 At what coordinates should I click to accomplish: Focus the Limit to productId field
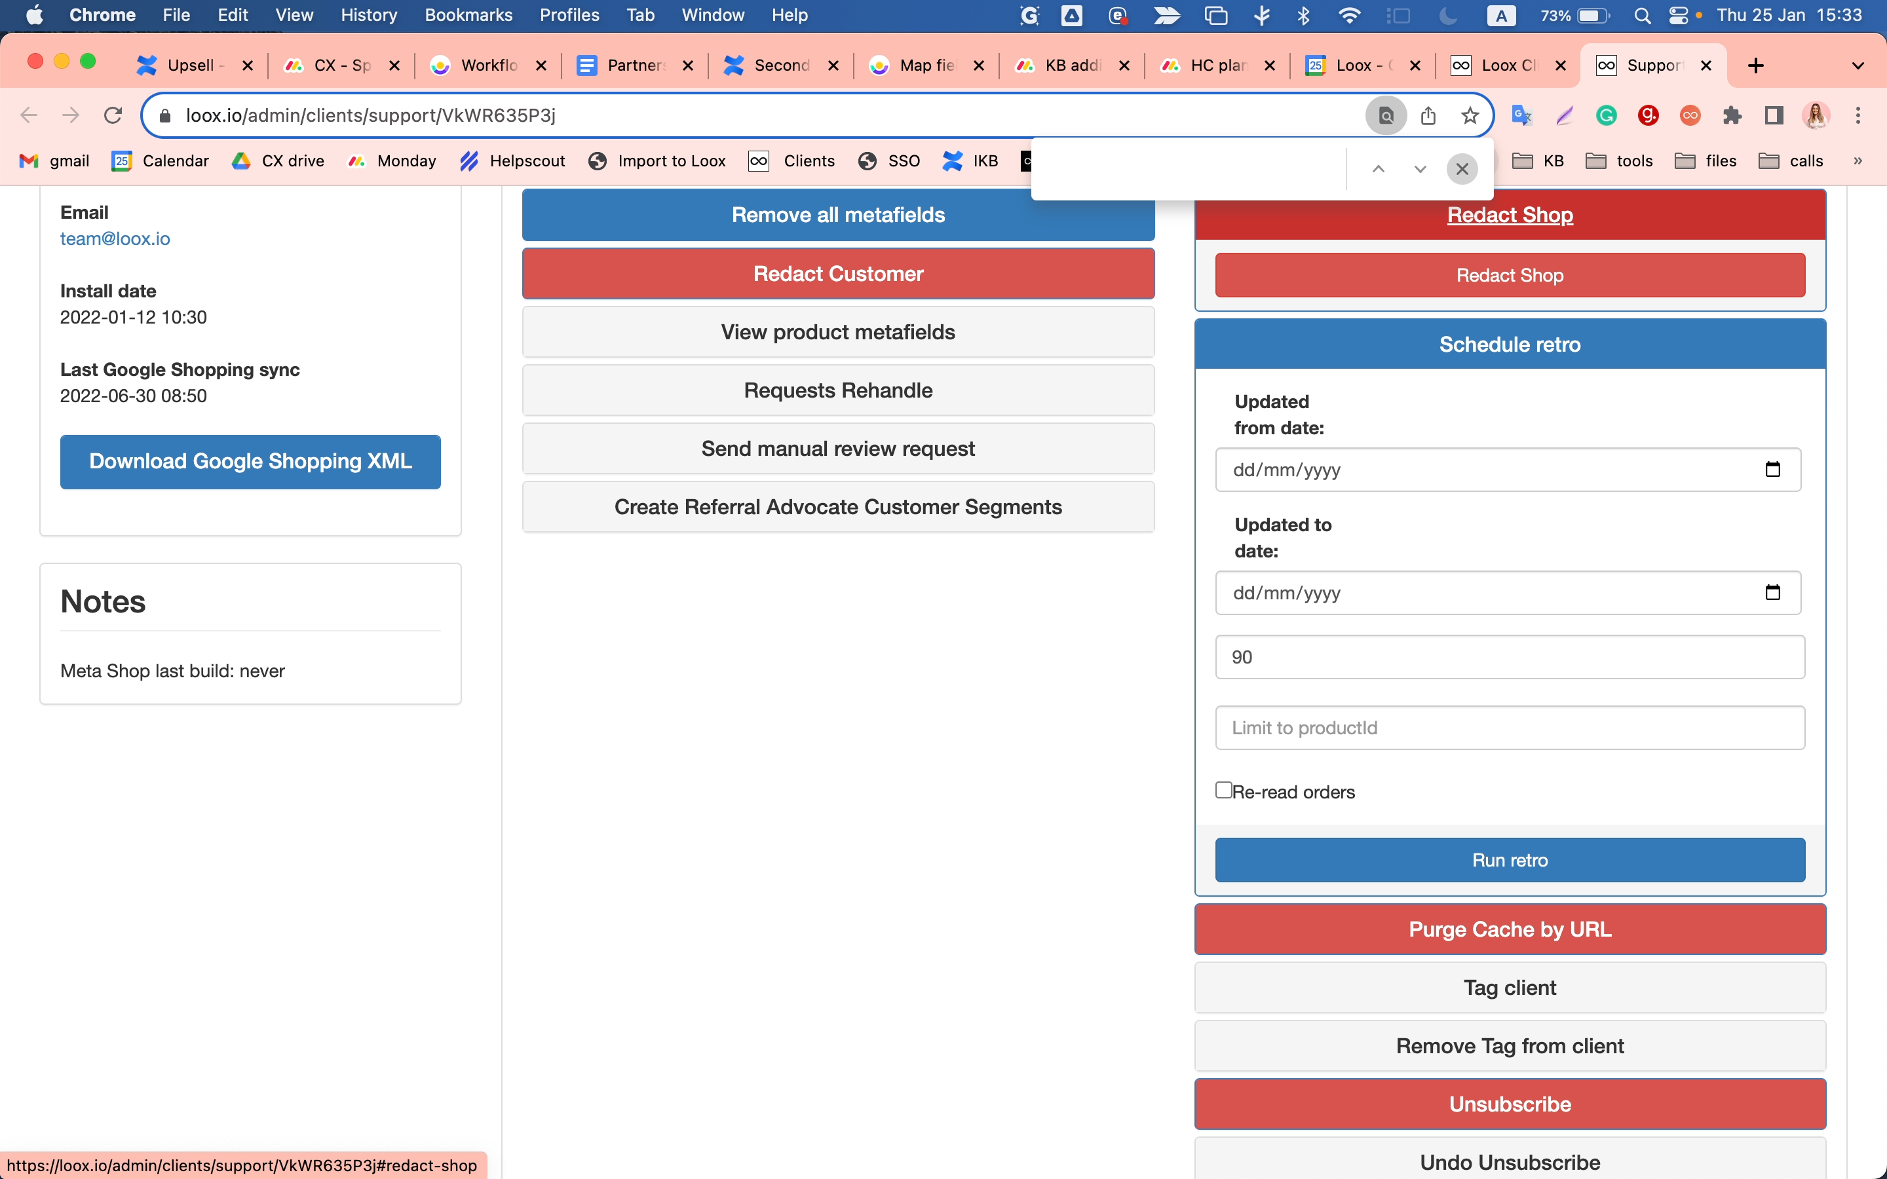tap(1510, 728)
